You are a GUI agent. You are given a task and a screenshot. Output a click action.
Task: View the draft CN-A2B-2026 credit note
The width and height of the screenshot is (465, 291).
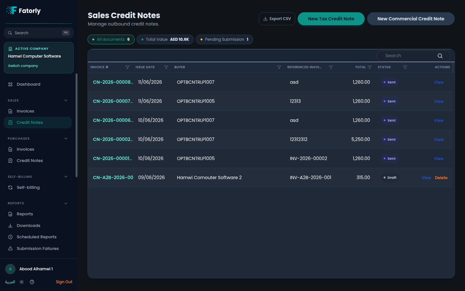coord(426,178)
